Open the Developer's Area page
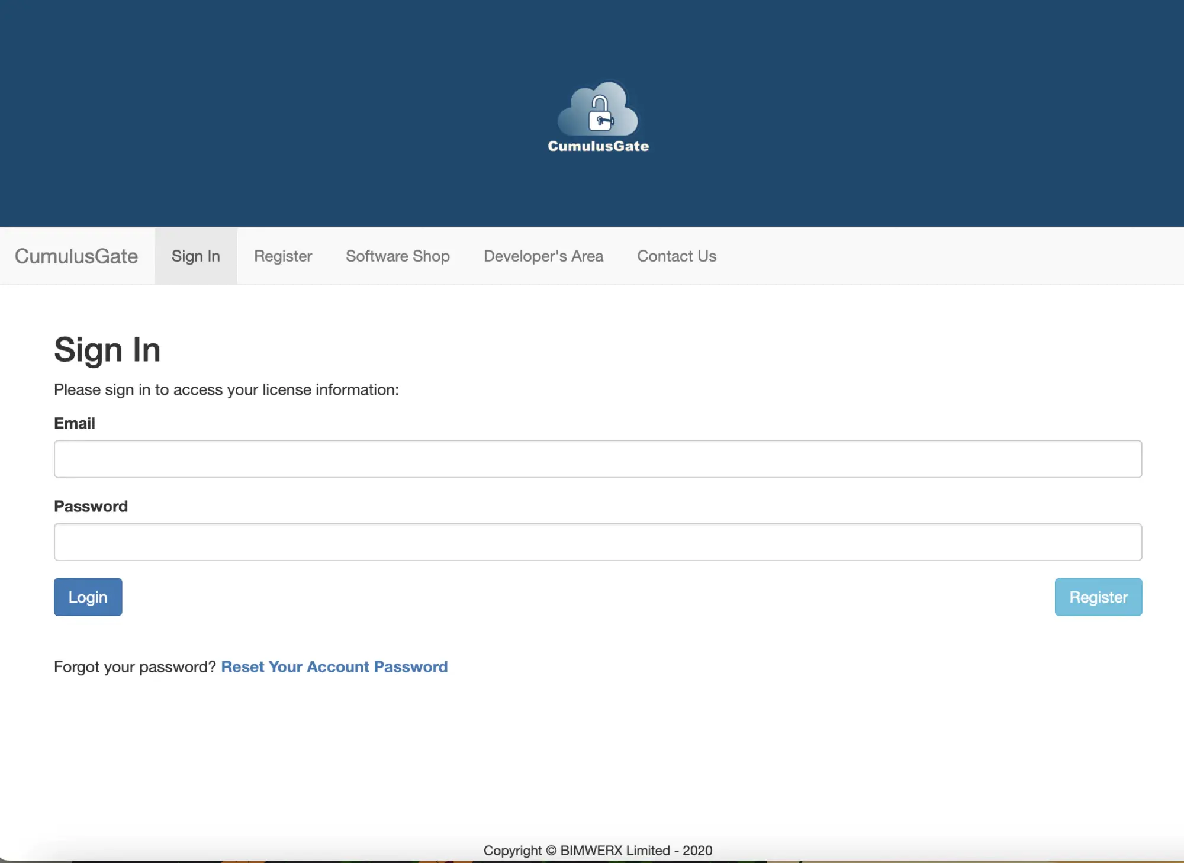Image resolution: width=1184 pixels, height=863 pixels. tap(543, 256)
